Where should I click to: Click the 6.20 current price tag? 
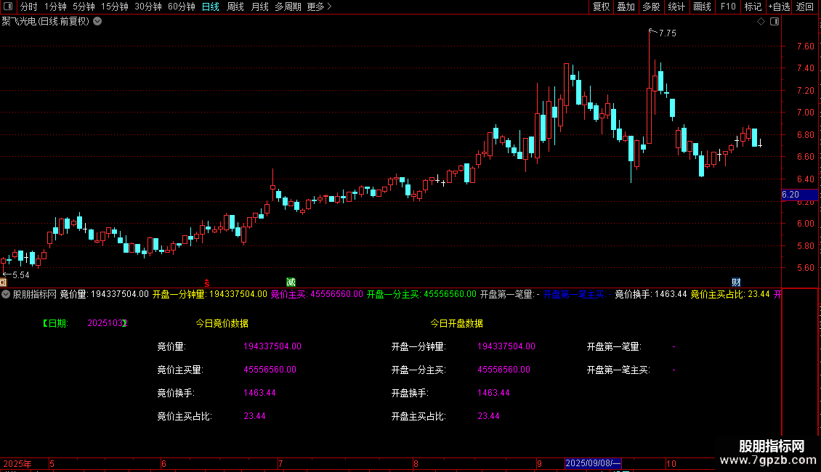[798, 195]
